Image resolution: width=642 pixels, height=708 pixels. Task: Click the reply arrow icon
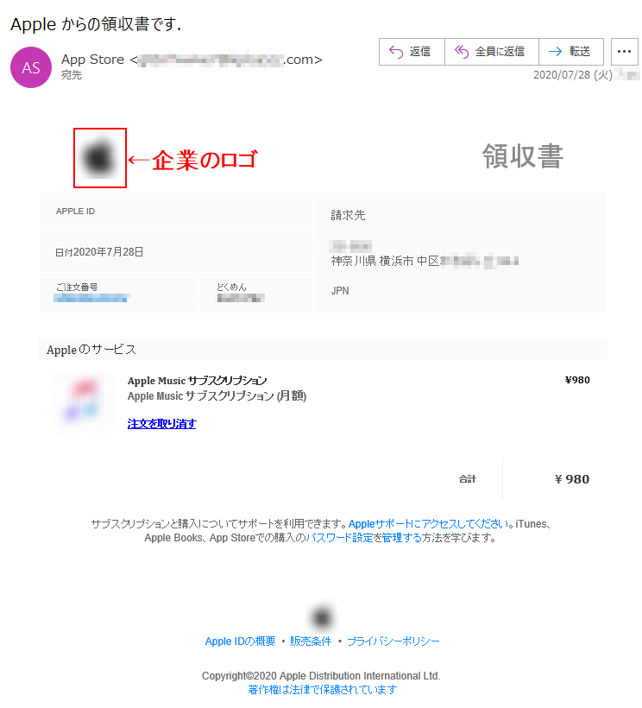click(x=396, y=52)
